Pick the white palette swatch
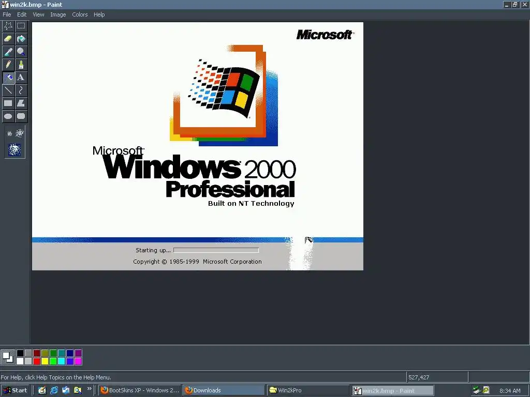Screen dimensions: 530x397 pyautogui.click(x=20, y=361)
